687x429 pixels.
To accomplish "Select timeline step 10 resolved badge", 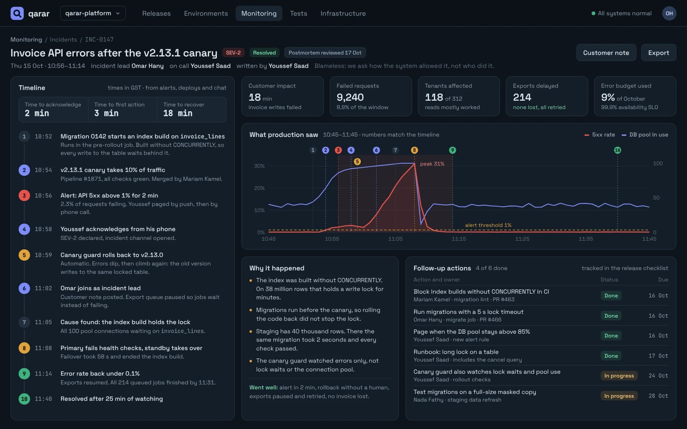I will (24, 399).
